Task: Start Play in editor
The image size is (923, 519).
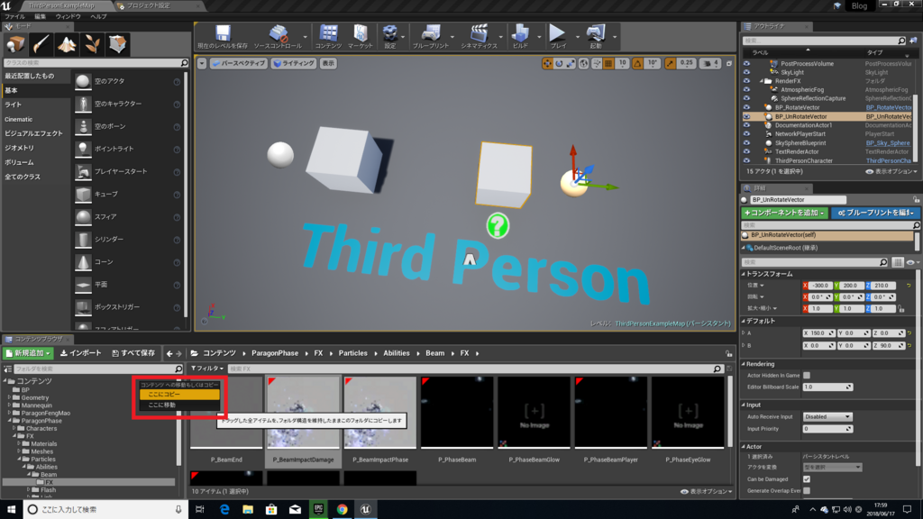Action: coord(557,37)
